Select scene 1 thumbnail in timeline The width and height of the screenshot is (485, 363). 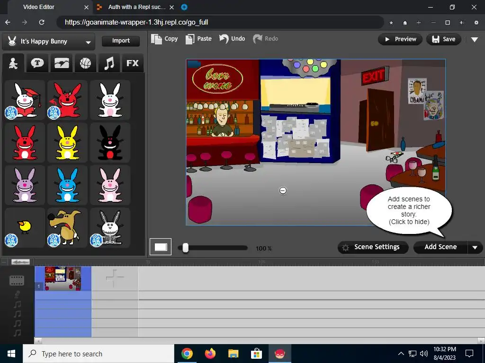coord(63,278)
